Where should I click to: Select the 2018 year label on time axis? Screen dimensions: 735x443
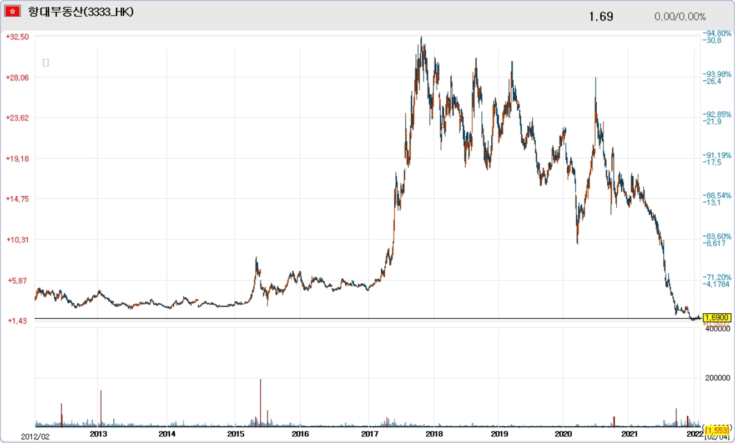[x=434, y=434]
